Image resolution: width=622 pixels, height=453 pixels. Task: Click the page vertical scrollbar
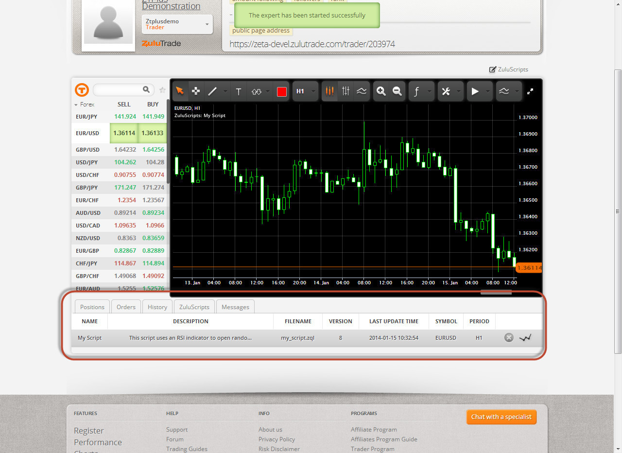[618, 211]
